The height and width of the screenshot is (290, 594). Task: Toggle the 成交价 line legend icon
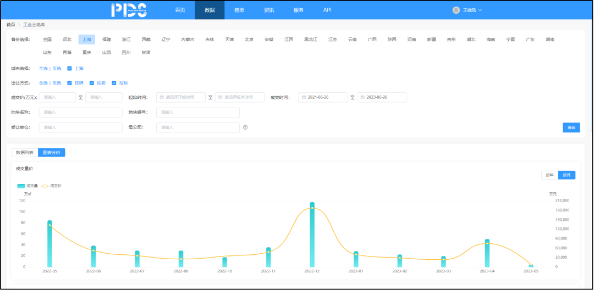click(x=45, y=186)
